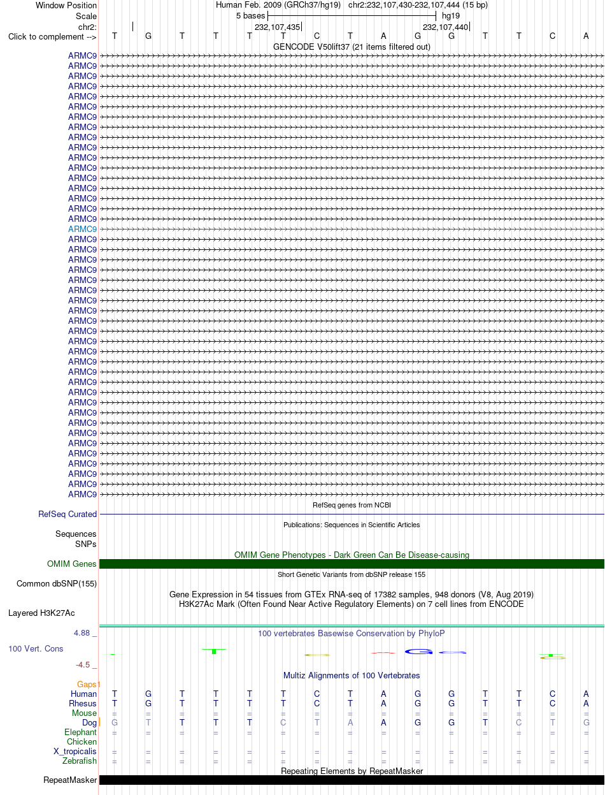Open the GTEx Gene Expression track title
This screenshot has width=605, height=795.
coord(352,594)
